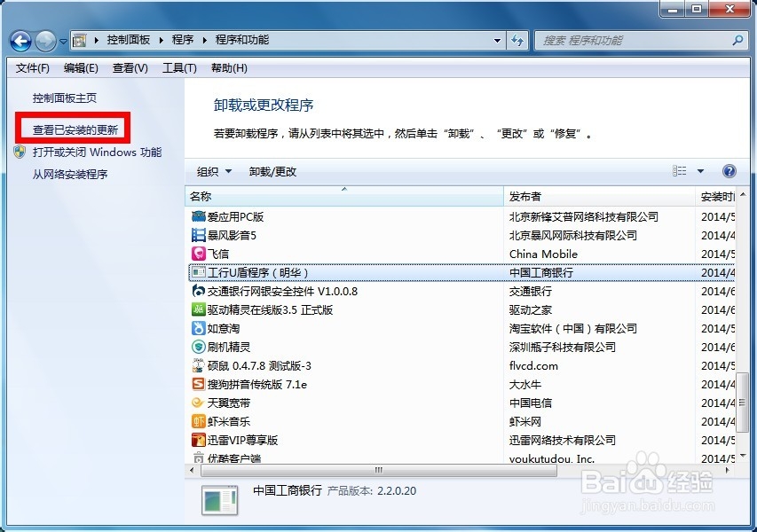This screenshot has height=532, width=757.
Task: Sort by the 名称 column header
Action: coord(343,196)
